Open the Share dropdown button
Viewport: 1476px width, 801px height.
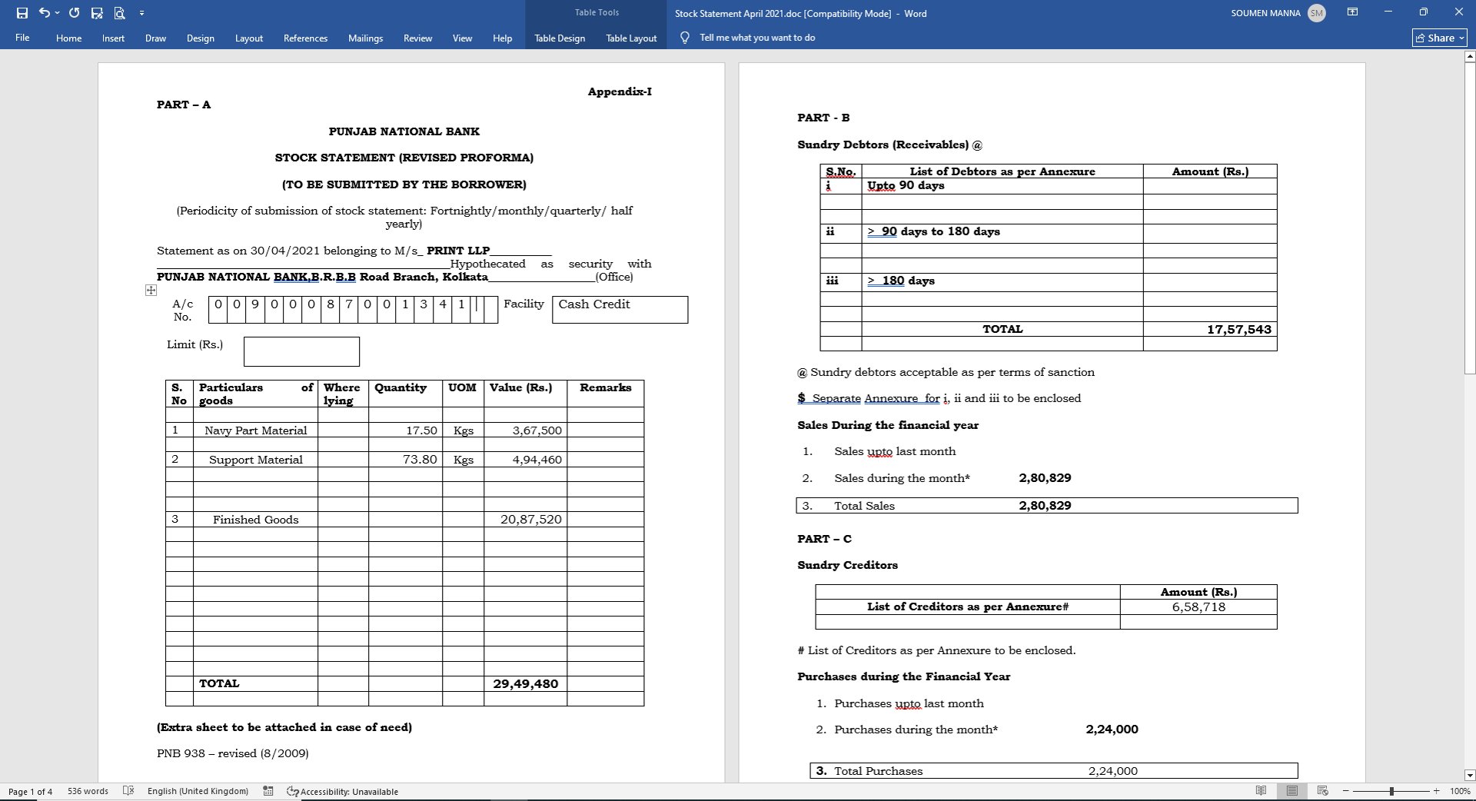tap(1439, 38)
